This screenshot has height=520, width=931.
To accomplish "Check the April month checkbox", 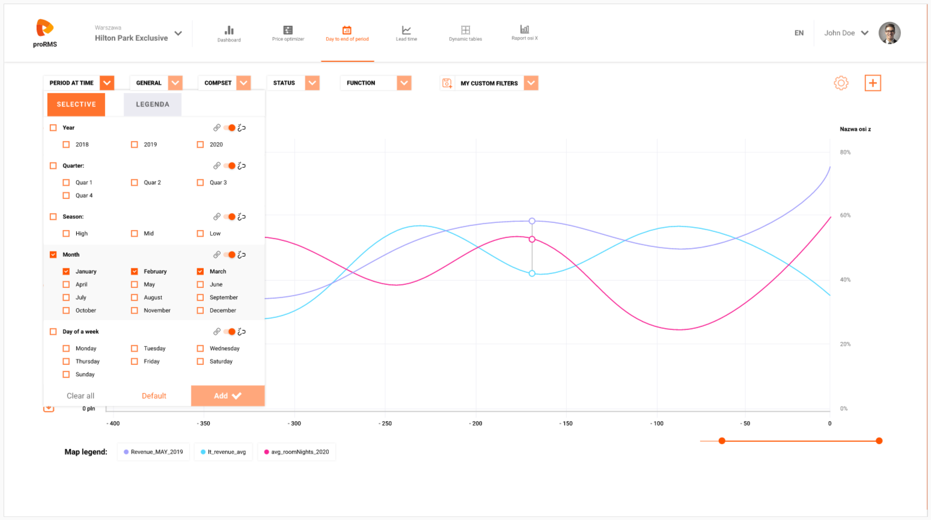I will 66,284.
